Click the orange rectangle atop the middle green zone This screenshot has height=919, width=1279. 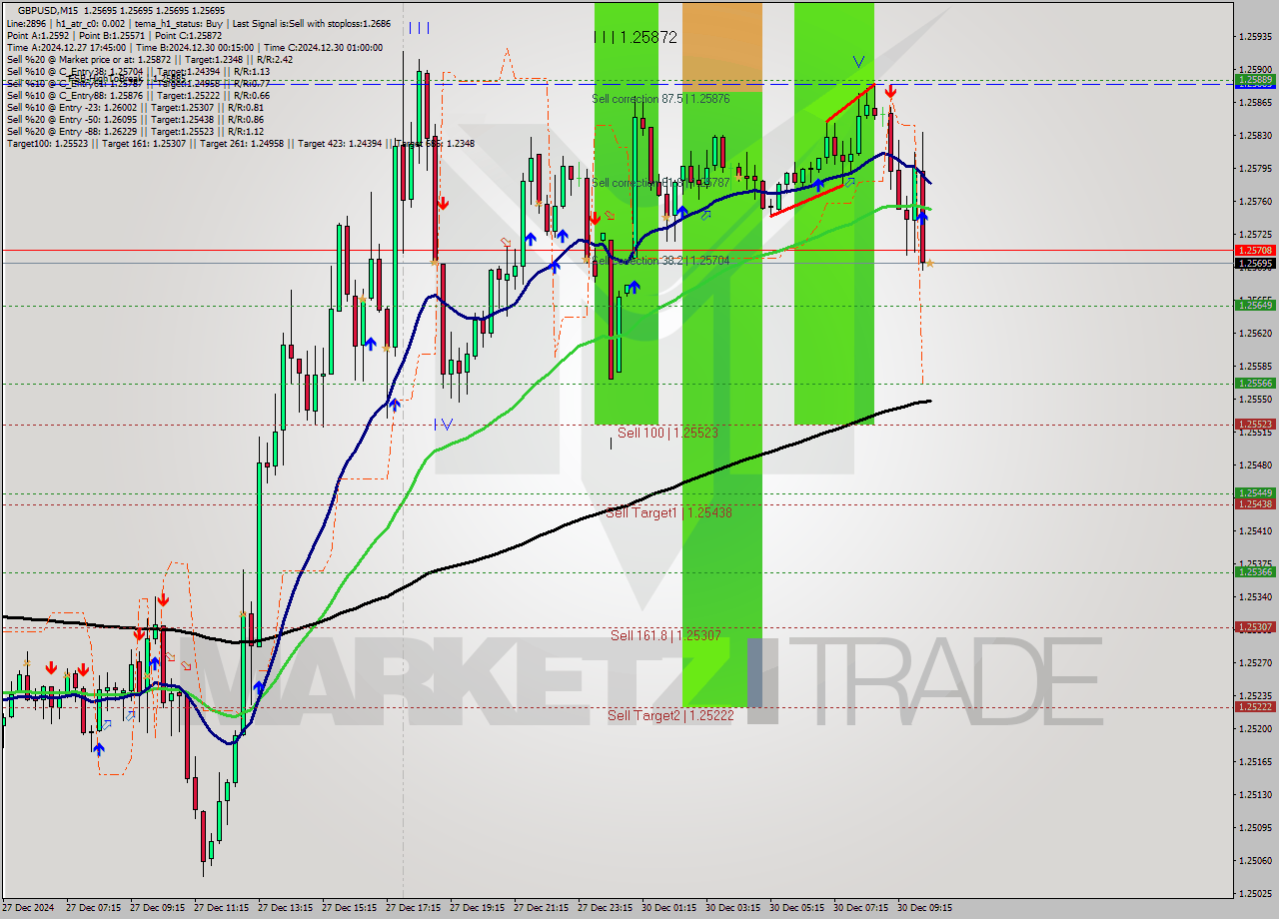[722, 46]
